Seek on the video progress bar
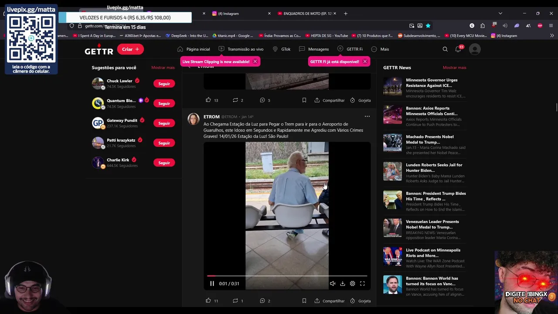The image size is (558, 314). 287,276
